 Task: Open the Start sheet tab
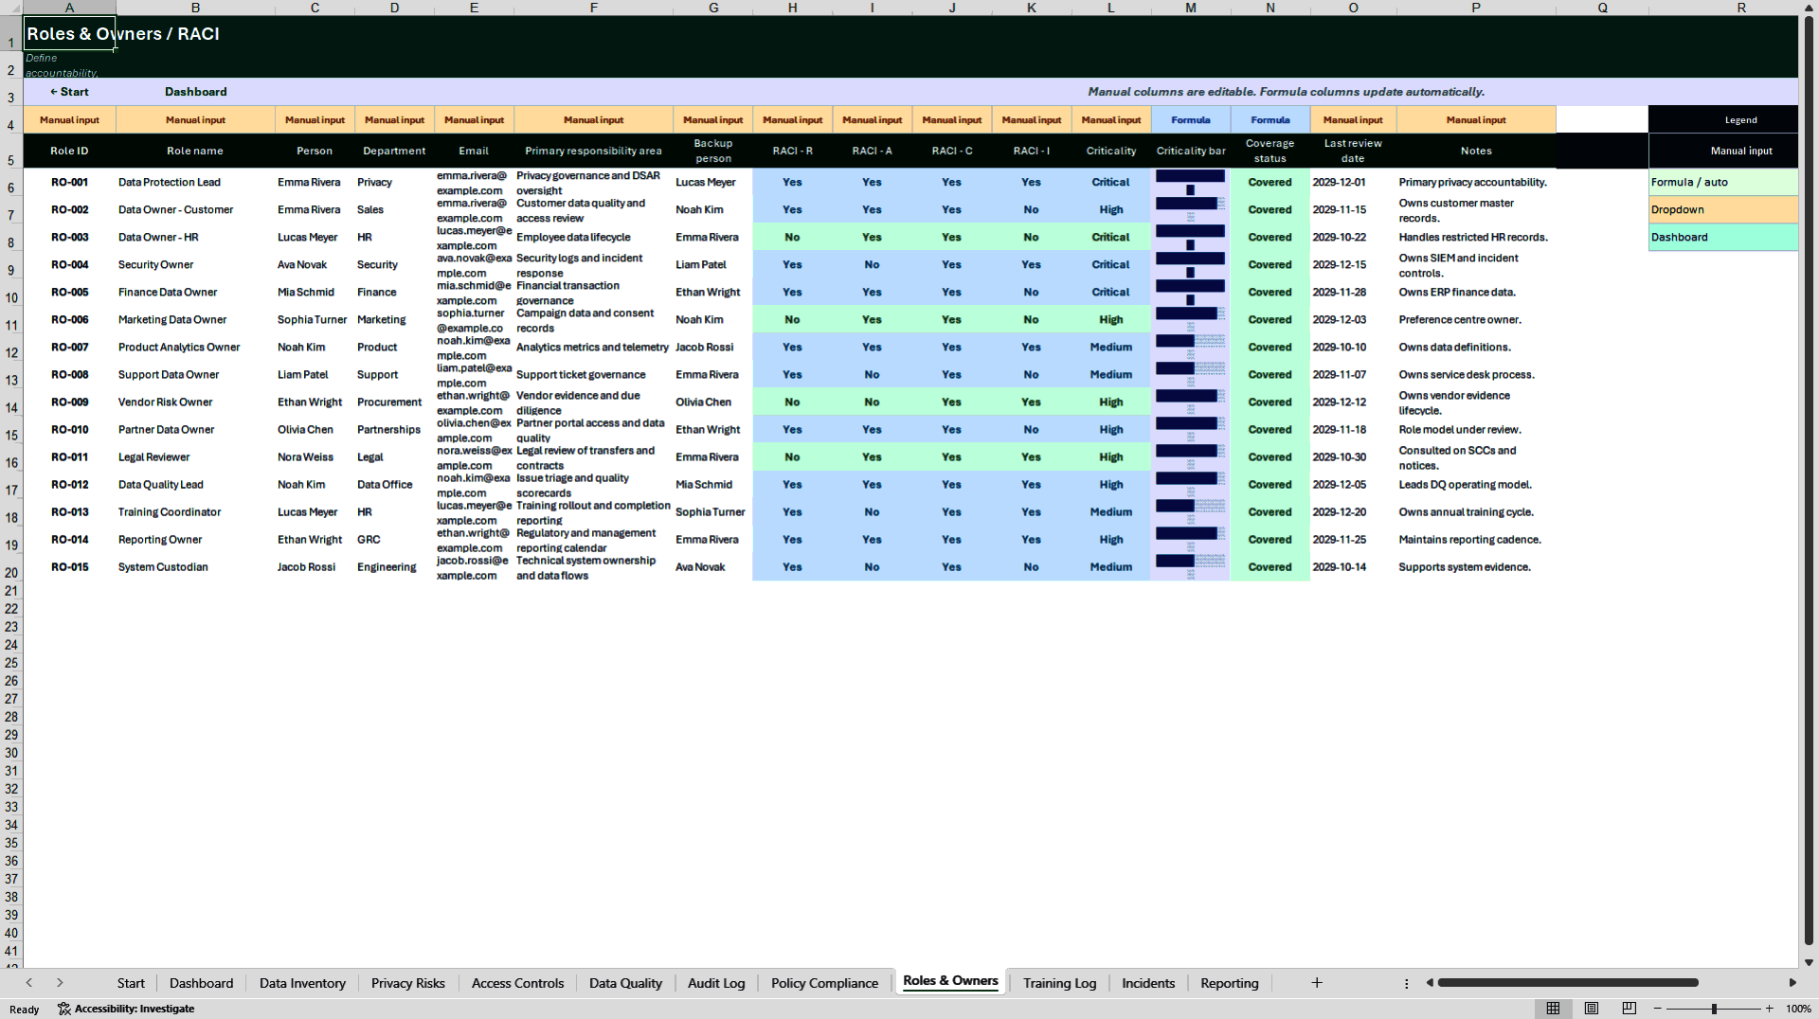[131, 983]
